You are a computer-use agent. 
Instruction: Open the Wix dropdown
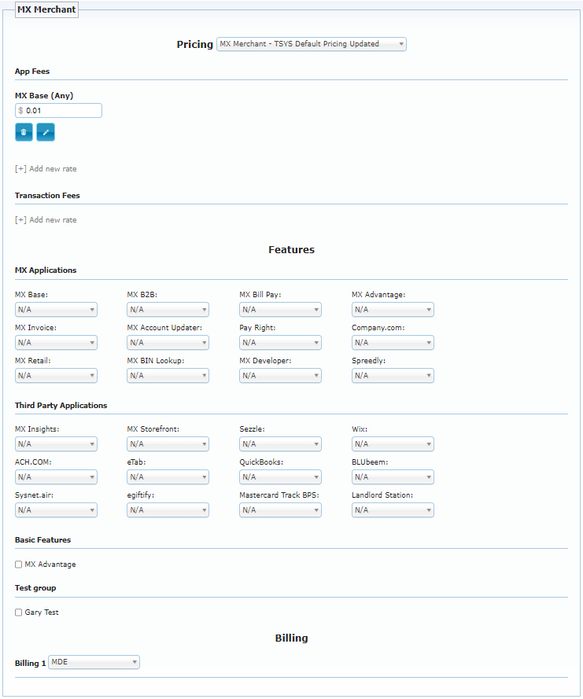click(x=393, y=444)
